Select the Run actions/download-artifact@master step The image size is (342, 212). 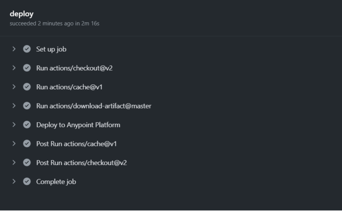pyautogui.click(x=93, y=106)
